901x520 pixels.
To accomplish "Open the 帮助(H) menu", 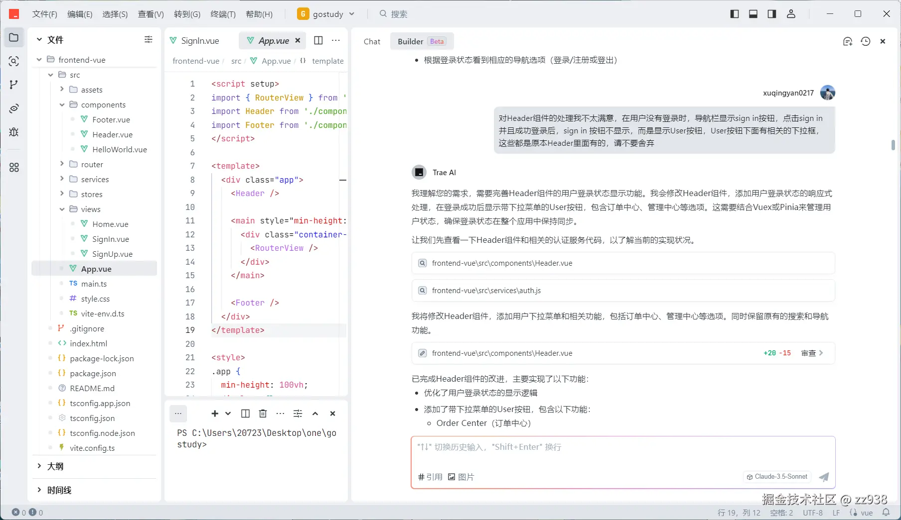I will (x=259, y=14).
